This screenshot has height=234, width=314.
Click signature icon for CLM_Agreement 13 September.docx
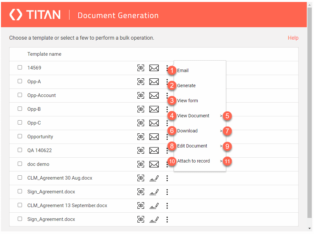(x=154, y=205)
